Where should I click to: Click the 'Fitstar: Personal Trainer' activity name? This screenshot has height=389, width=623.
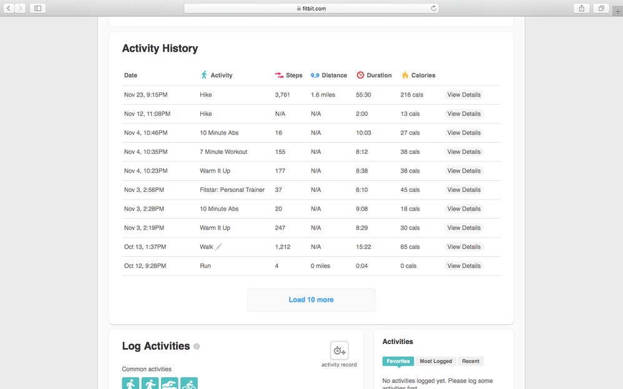232,190
